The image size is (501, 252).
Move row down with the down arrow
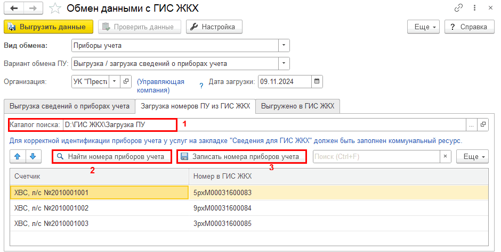[x=32, y=156]
